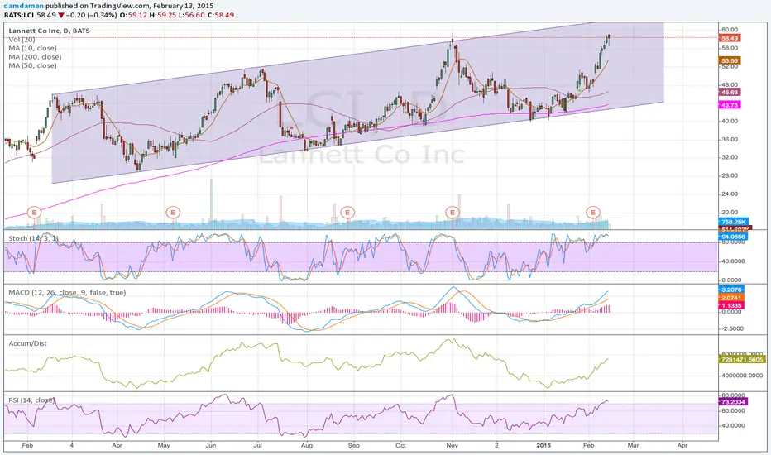Click the 'Sep' label on time axis
This screenshot has width=771, height=455.
[353, 446]
